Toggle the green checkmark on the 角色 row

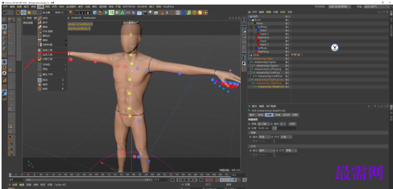tap(290, 16)
